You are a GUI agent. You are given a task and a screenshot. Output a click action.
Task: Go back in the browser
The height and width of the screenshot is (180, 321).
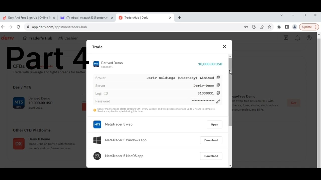[3, 27]
